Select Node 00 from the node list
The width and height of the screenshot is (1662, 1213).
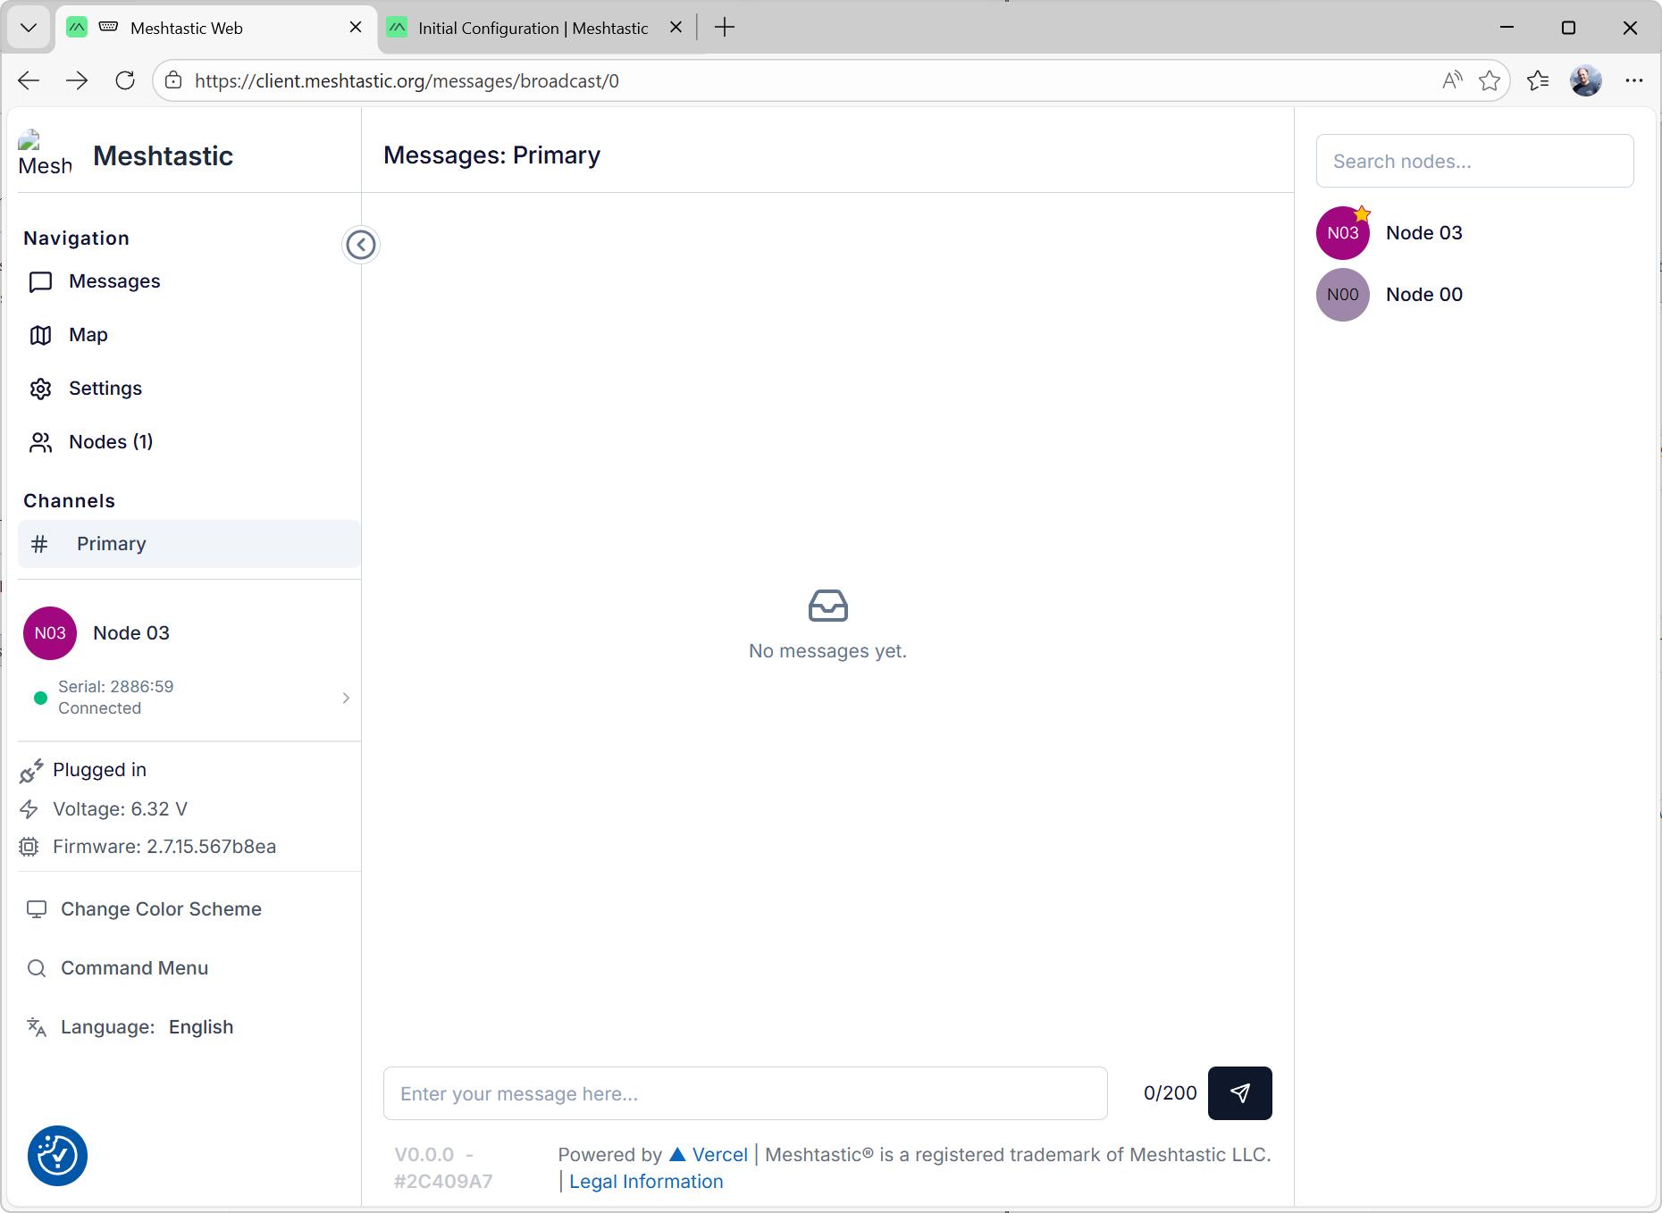pos(1423,294)
